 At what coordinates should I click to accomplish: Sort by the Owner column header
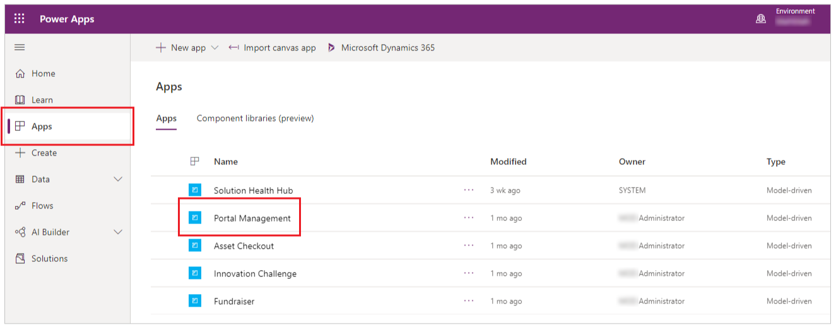tap(632, 162)
